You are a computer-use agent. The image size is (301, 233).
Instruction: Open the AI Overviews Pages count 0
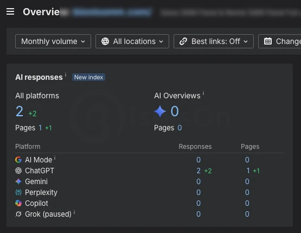click(x=180, y=128)
